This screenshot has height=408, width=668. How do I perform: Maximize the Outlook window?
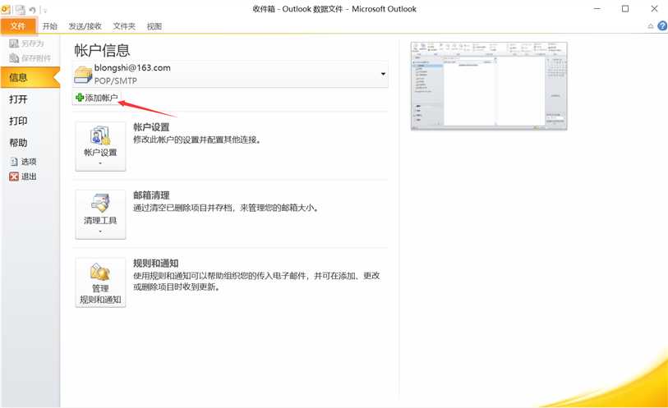click(625, 8)
